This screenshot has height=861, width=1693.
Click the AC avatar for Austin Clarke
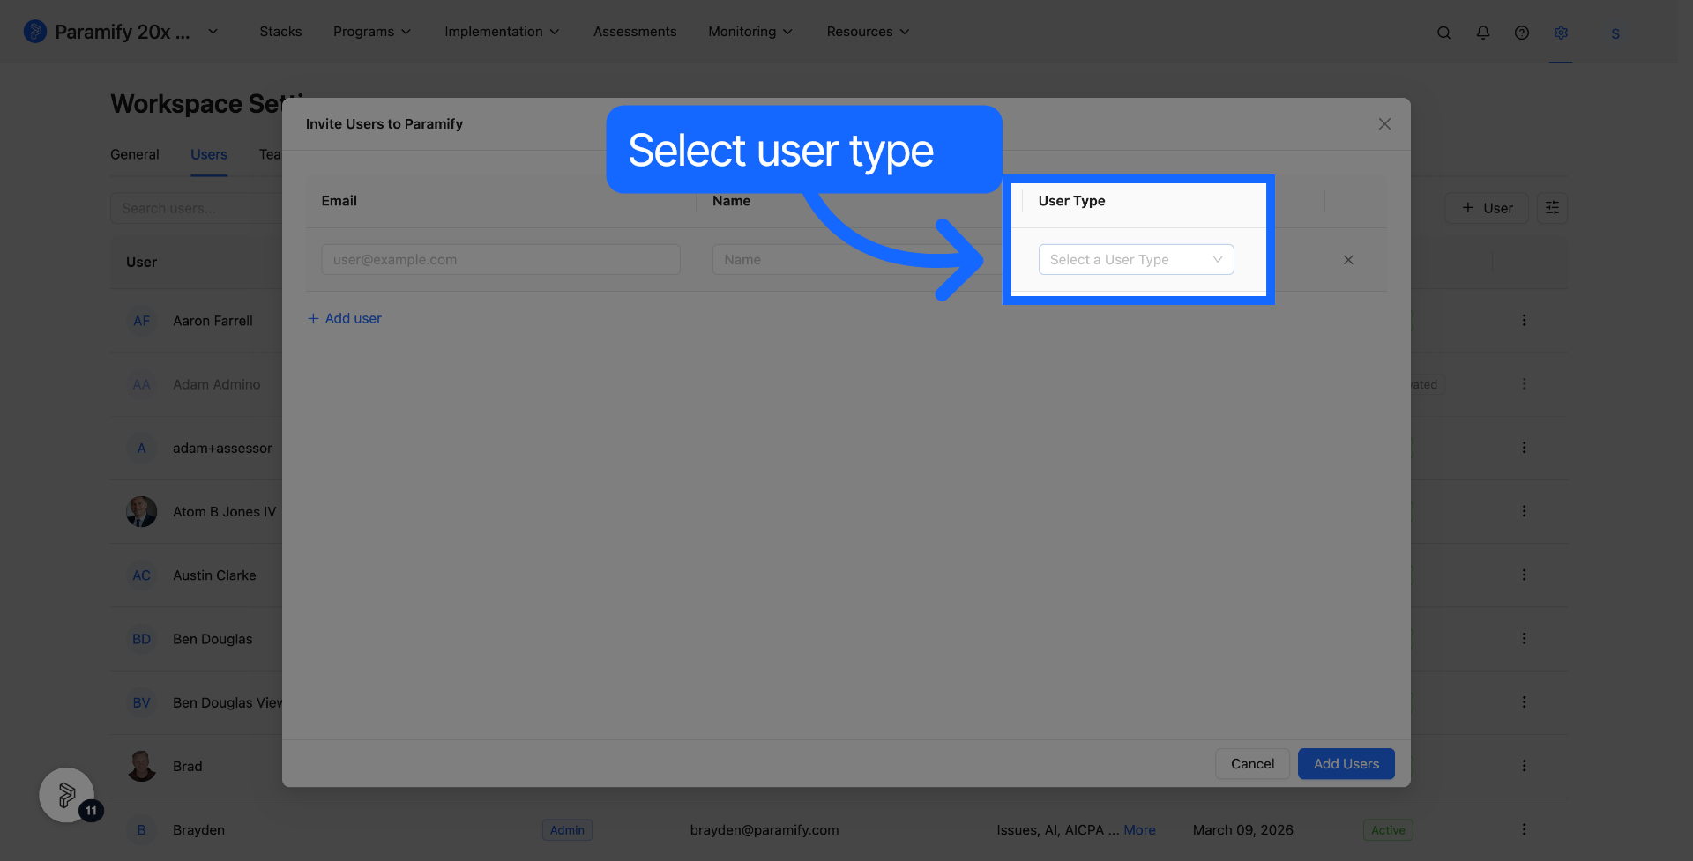point(141,575)
